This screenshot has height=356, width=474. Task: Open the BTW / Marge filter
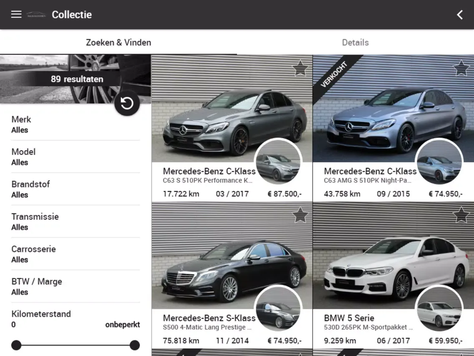[76, 286]
